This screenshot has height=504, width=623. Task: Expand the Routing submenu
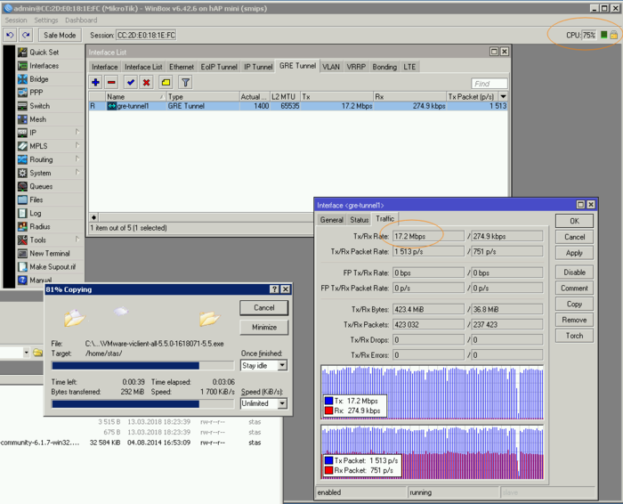click(77, 159)
